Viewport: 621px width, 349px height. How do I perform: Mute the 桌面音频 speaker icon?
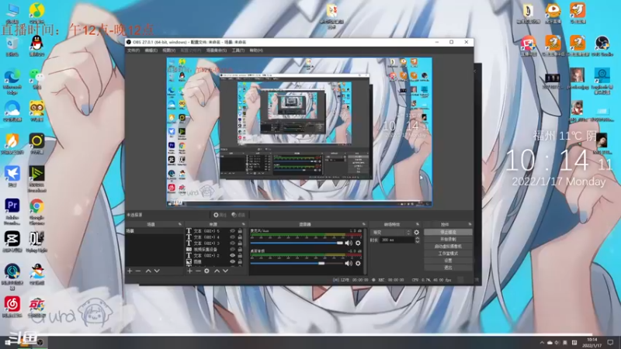348,263
